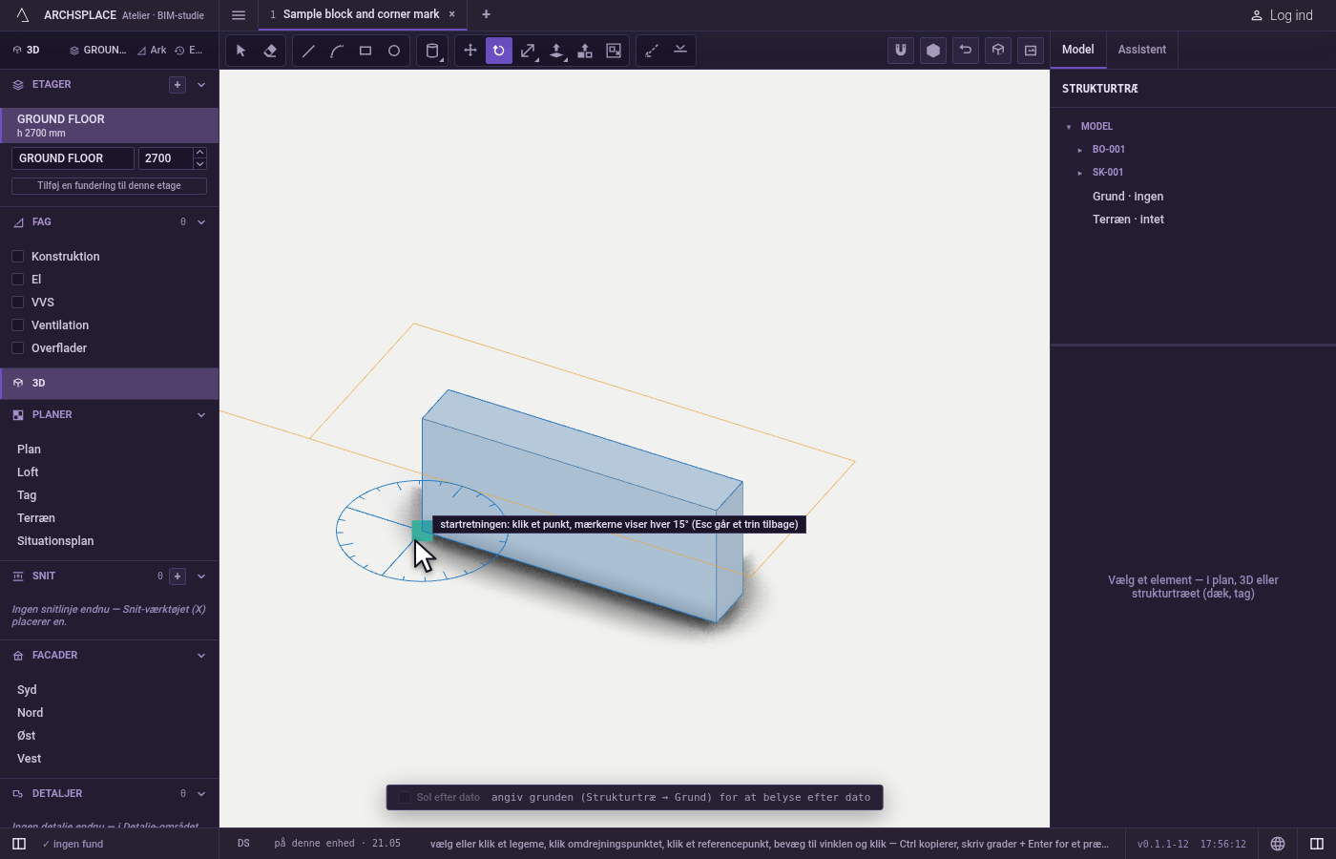1336x859 pixels.
Task: Select the Move tool
Action: click(x=470, y=51)
